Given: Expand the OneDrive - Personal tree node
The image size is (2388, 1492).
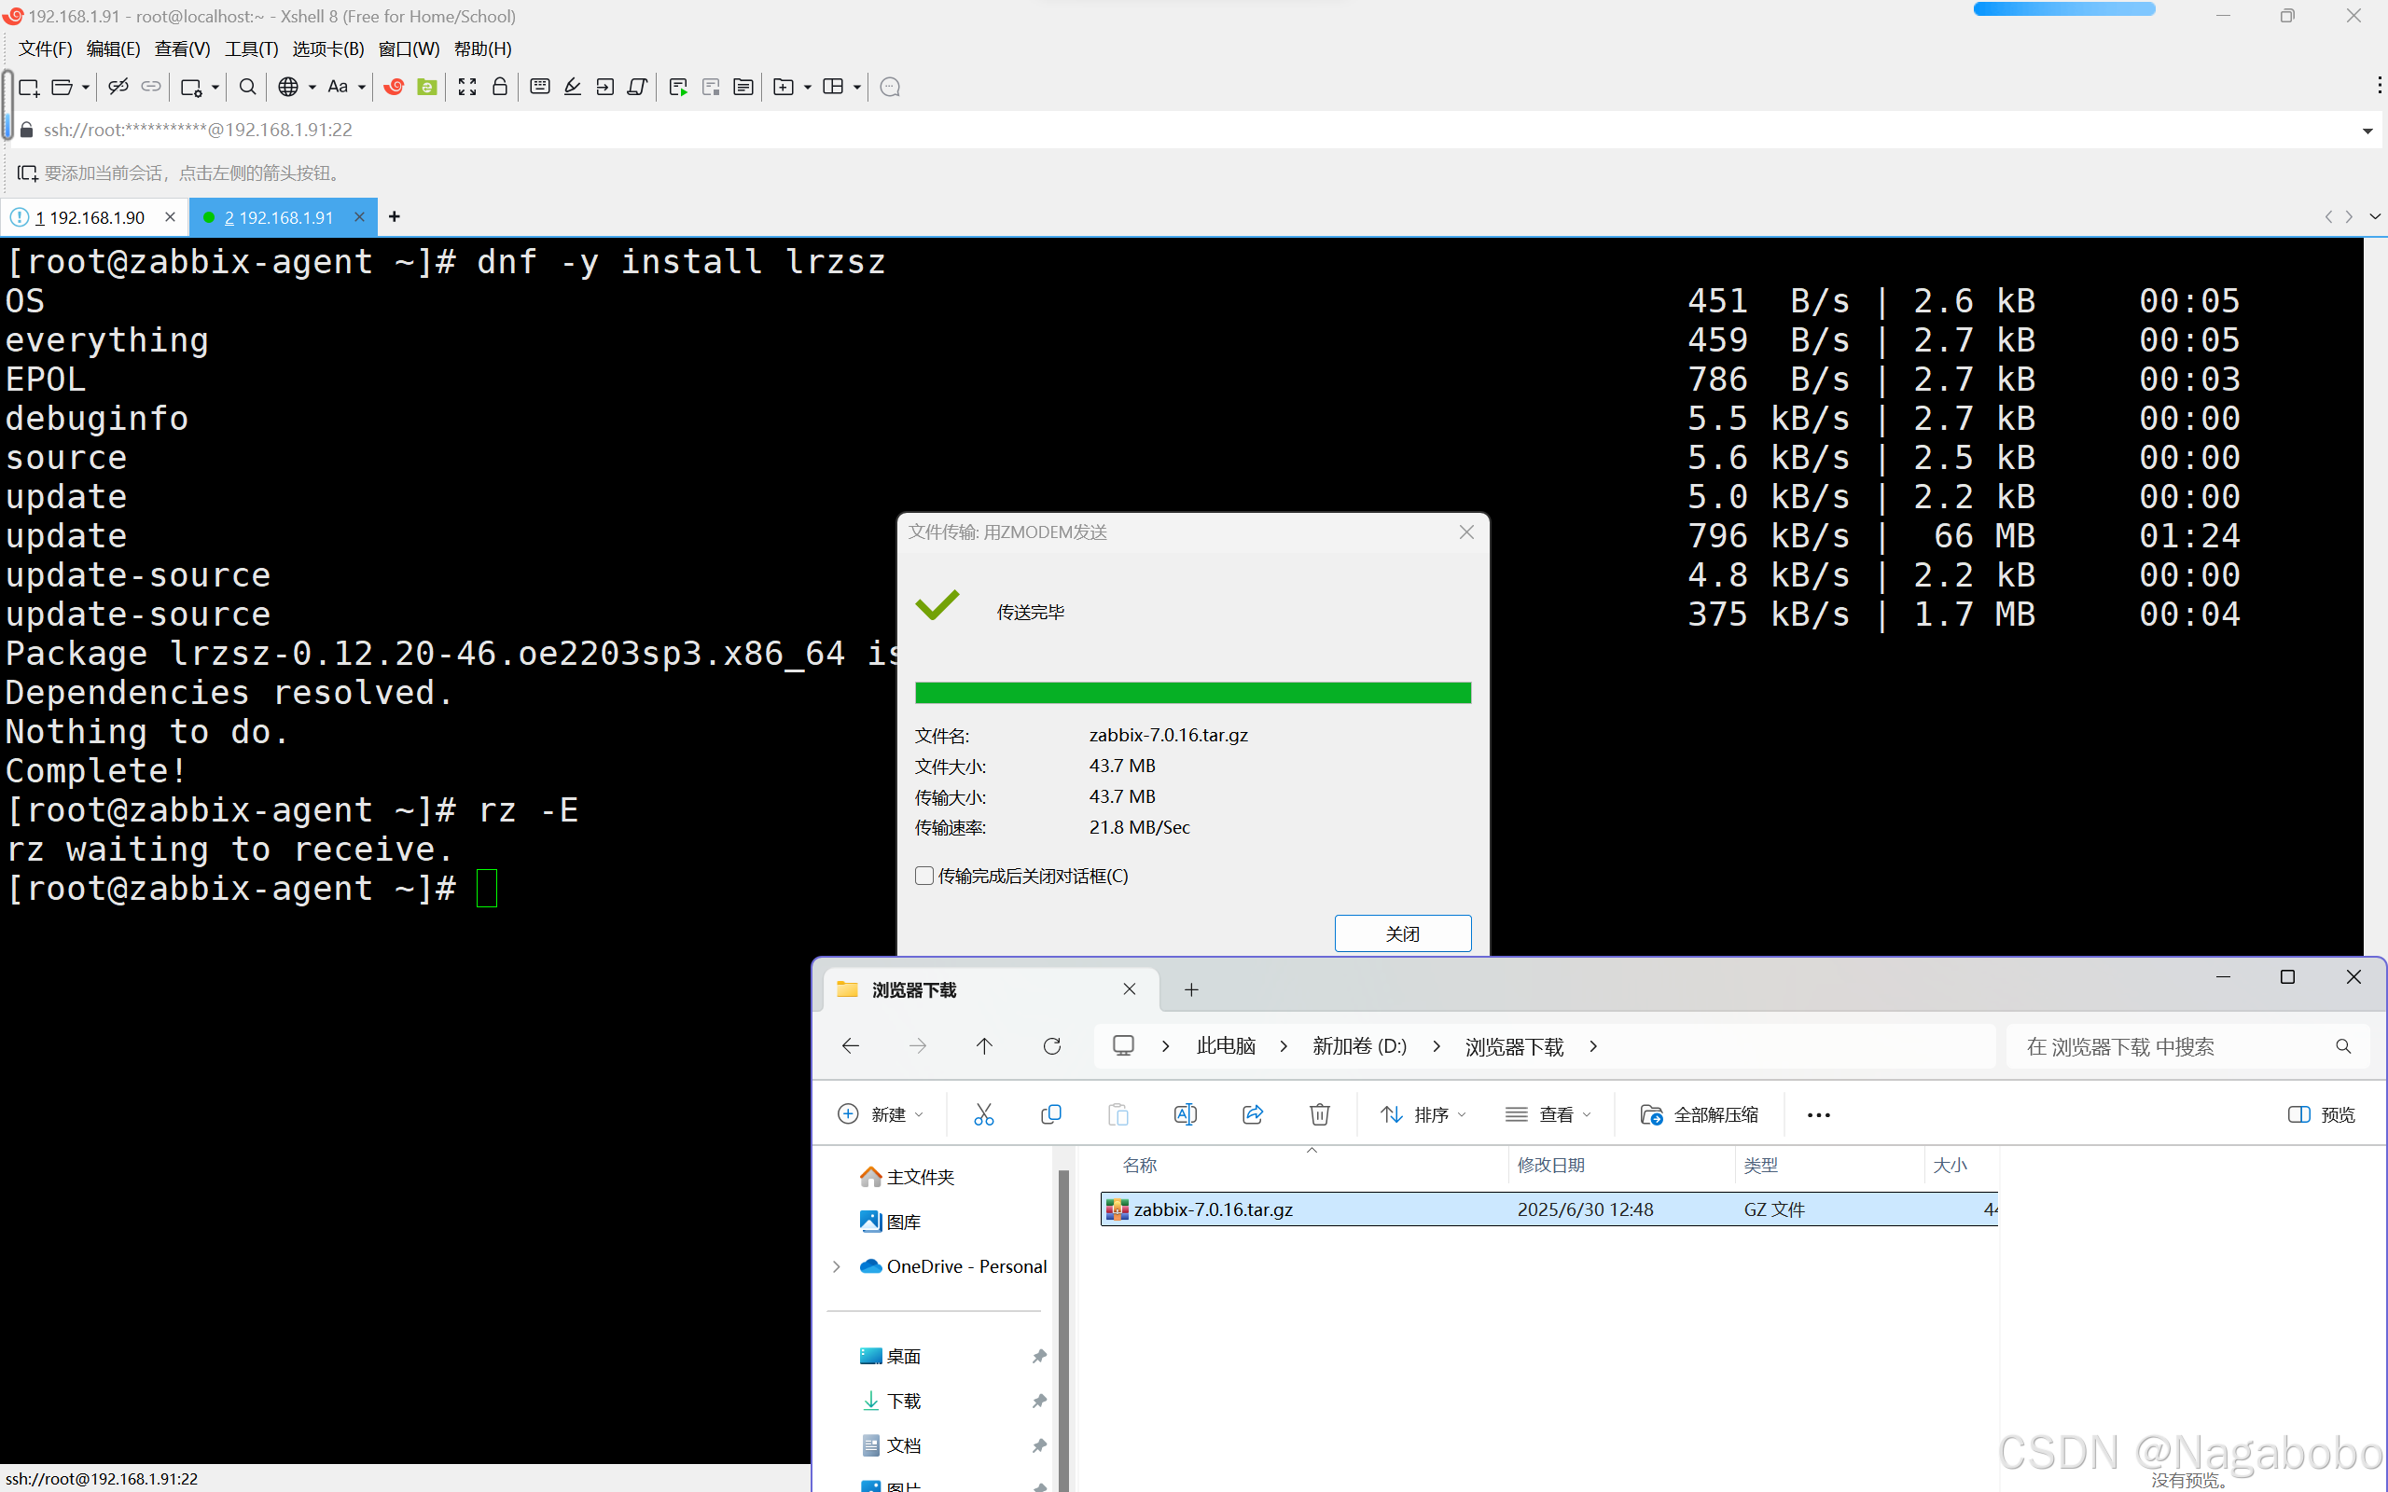Looking at the screenshot, I should [837, 1266].
